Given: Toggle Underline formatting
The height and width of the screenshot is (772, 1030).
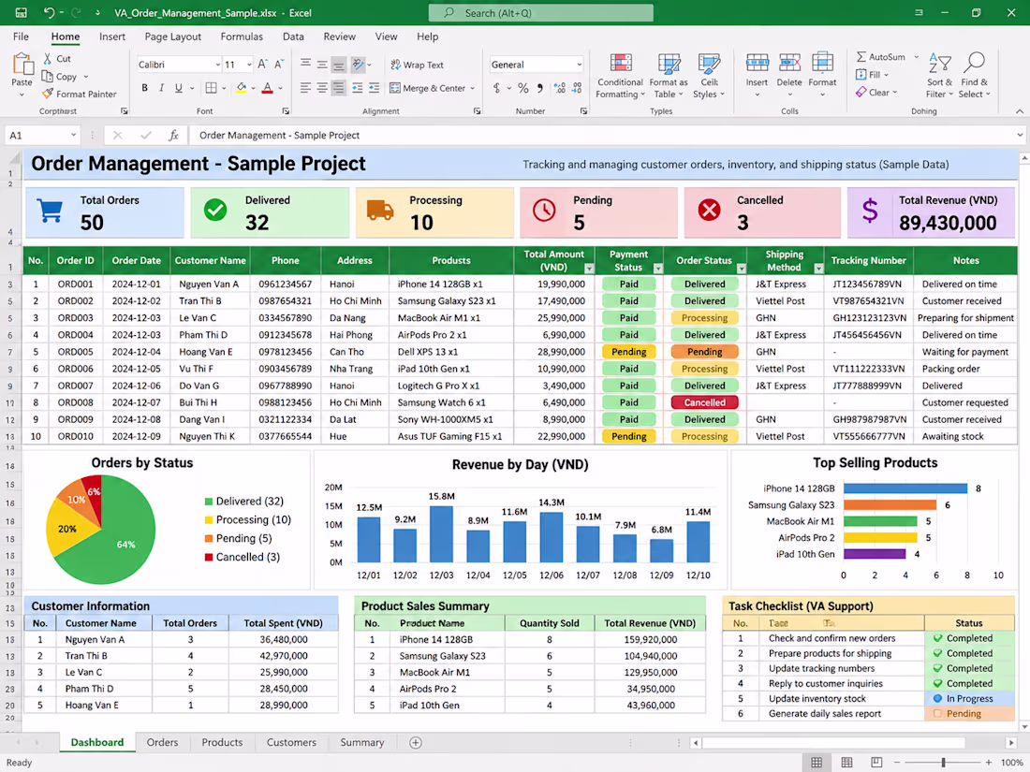Looking at the screenshot, I should tap(179, 88).
